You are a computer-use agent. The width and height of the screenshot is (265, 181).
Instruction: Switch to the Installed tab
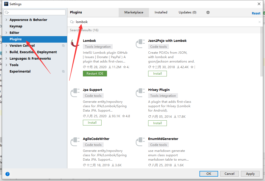(161, 12)
